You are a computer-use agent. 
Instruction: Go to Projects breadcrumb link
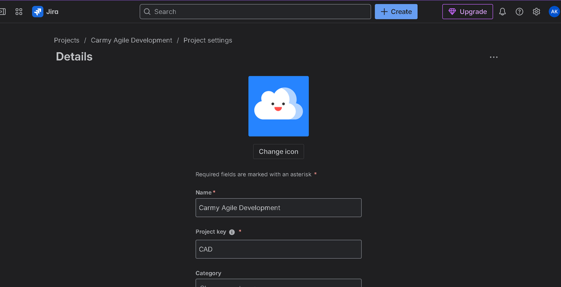coord(67,40)
